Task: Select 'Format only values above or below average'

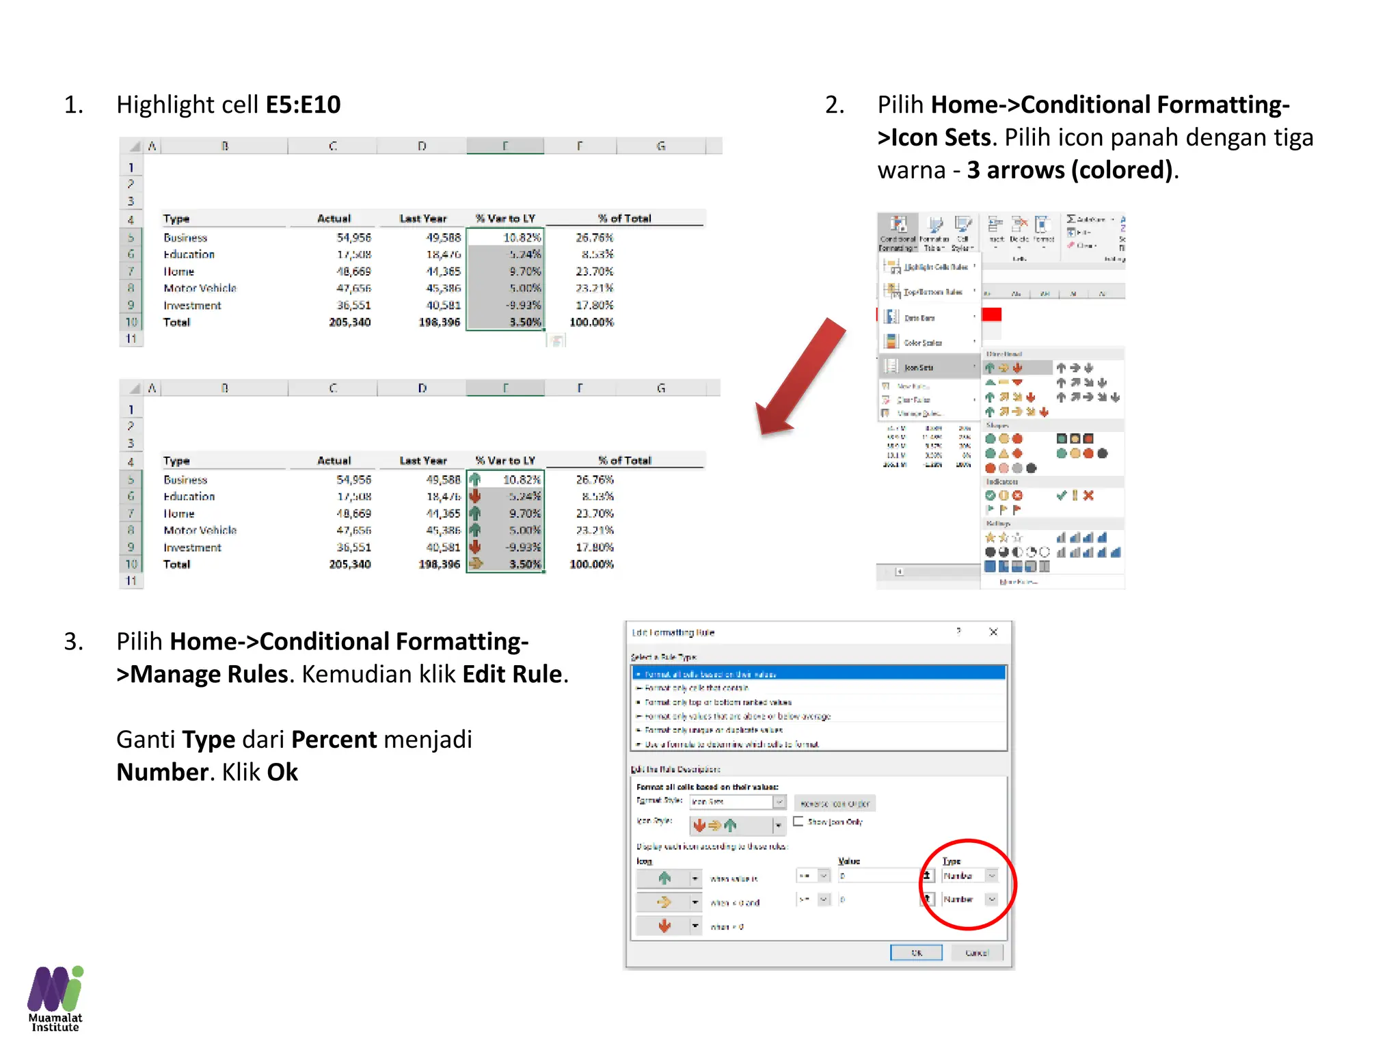Action: (x=819, y=716)
